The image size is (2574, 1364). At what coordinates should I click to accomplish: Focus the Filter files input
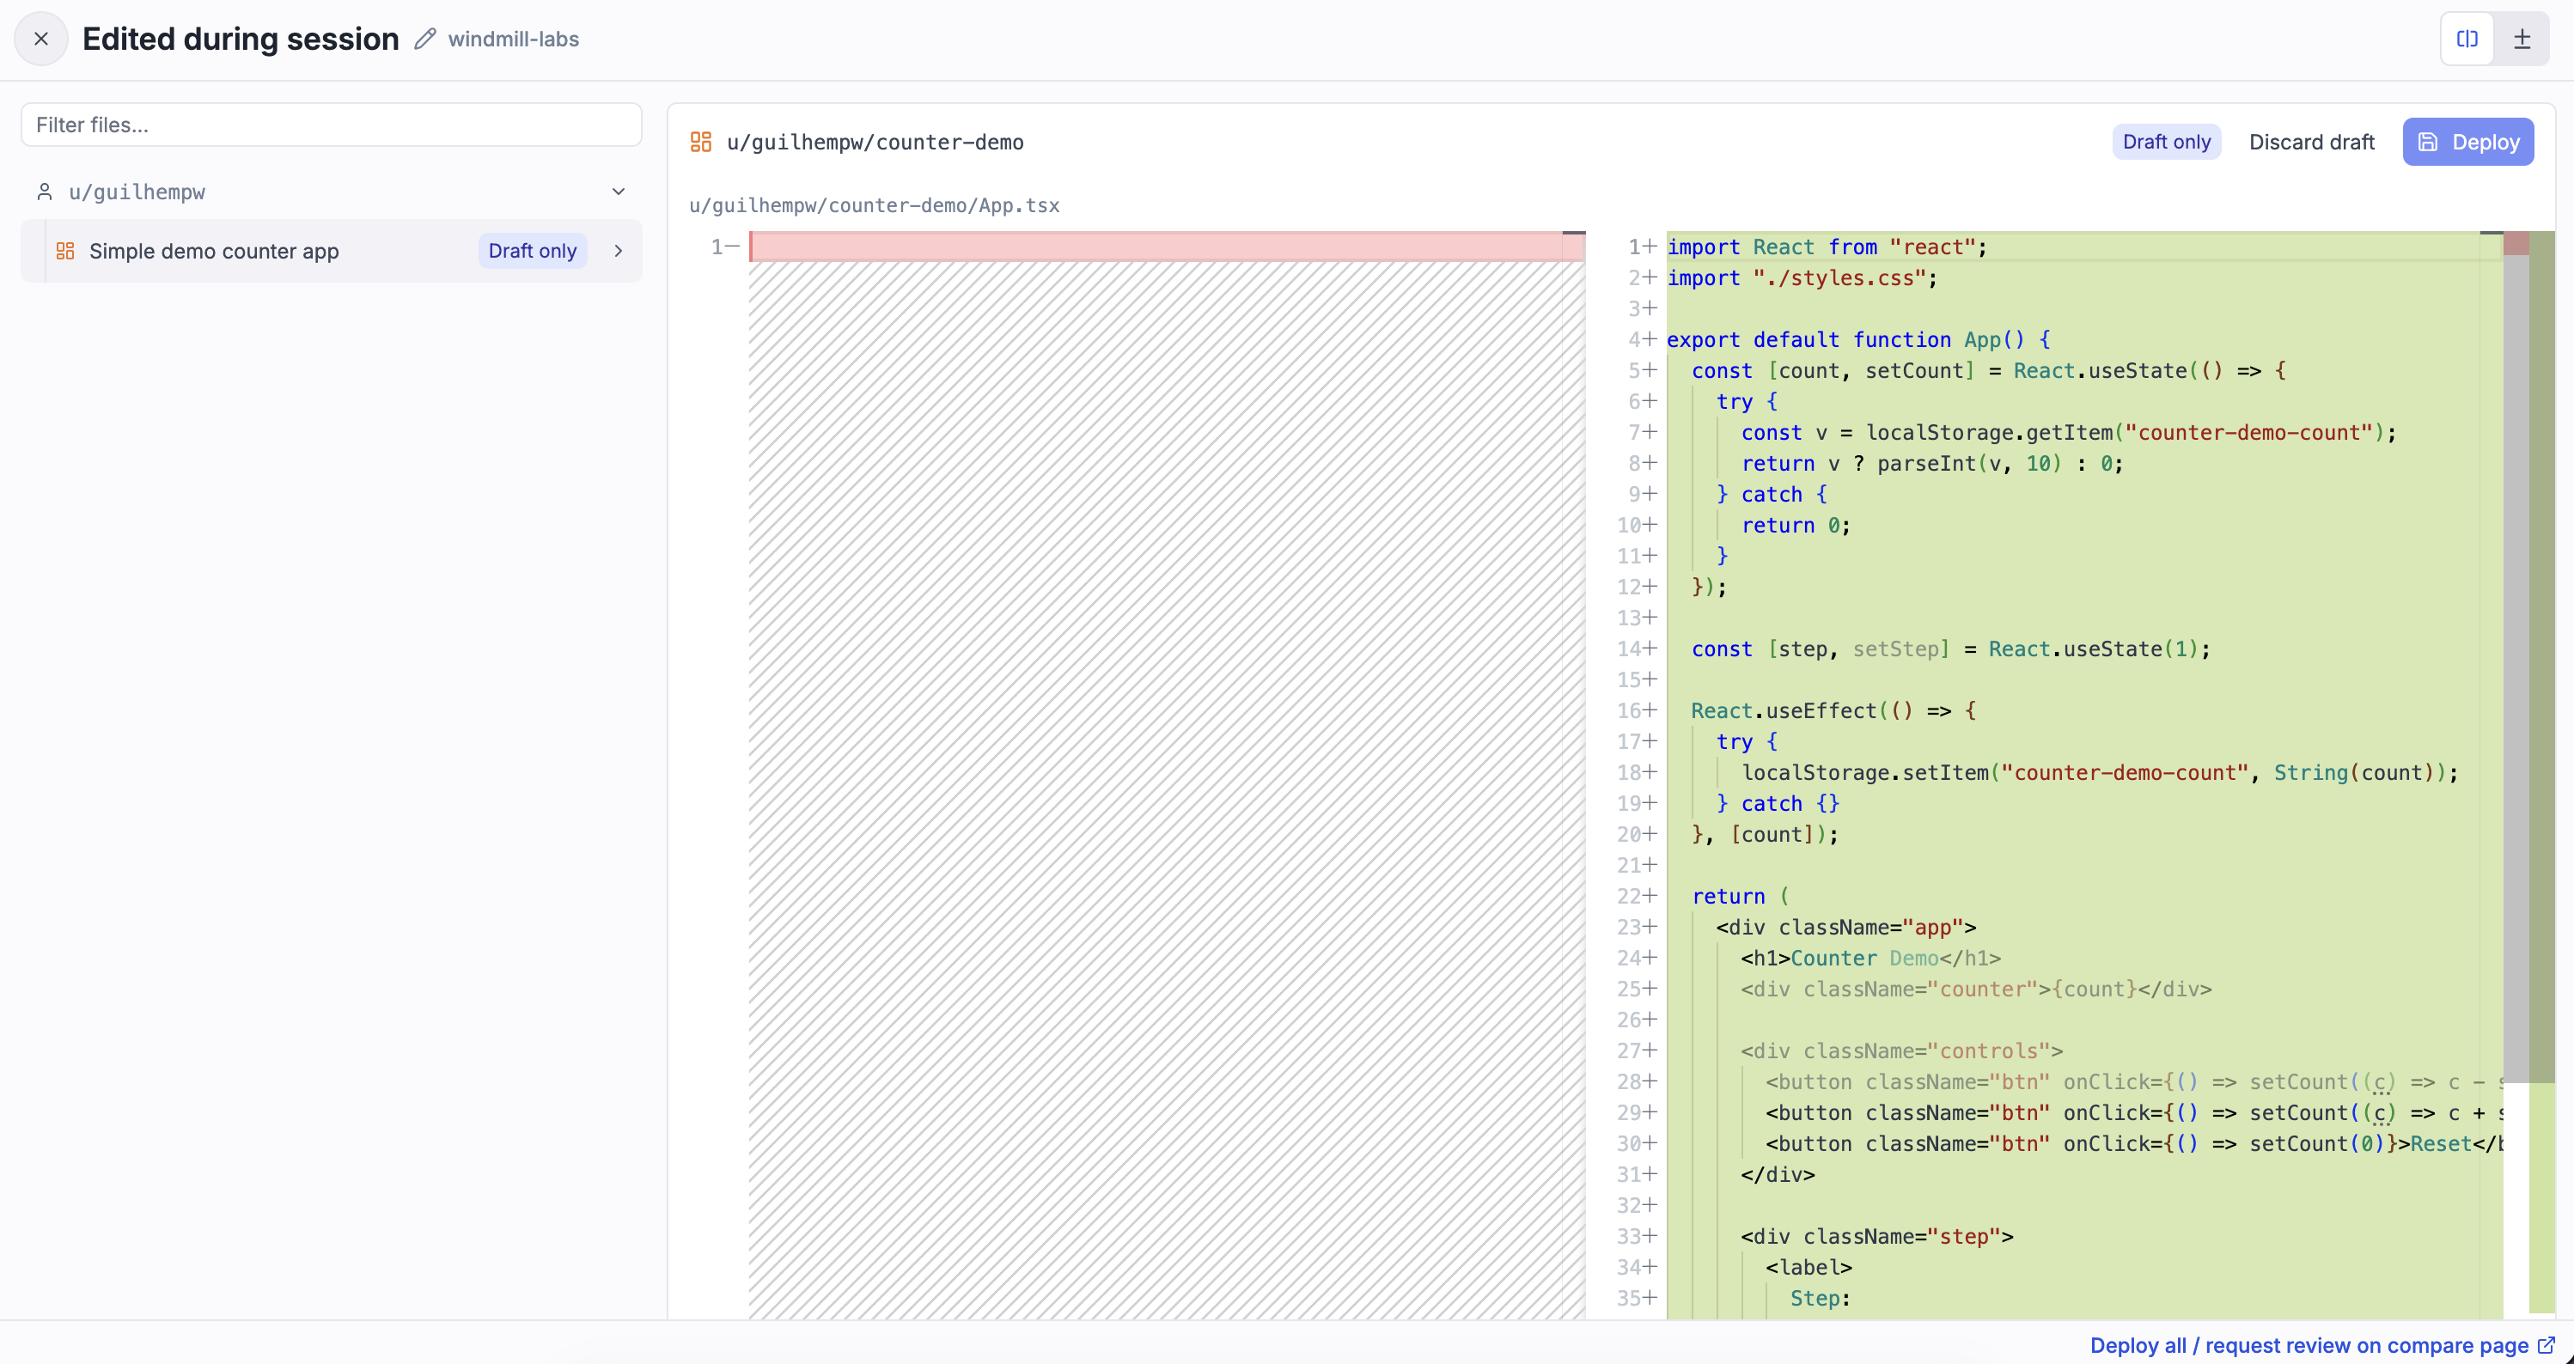[x=331, y=125]
